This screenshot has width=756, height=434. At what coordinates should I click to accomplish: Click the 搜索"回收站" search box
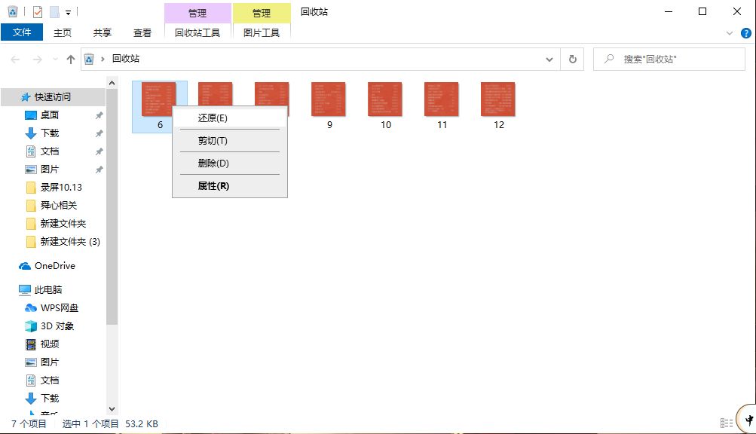tap(669, 60)
